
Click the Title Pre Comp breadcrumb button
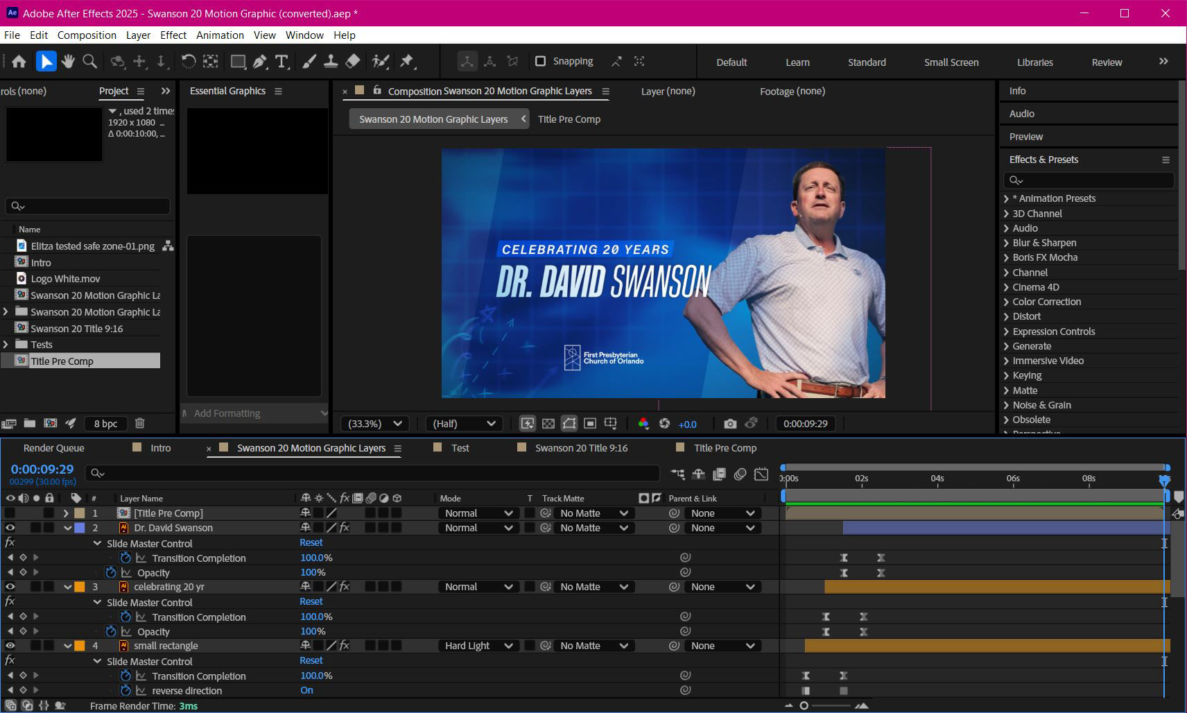pos(569,119)
